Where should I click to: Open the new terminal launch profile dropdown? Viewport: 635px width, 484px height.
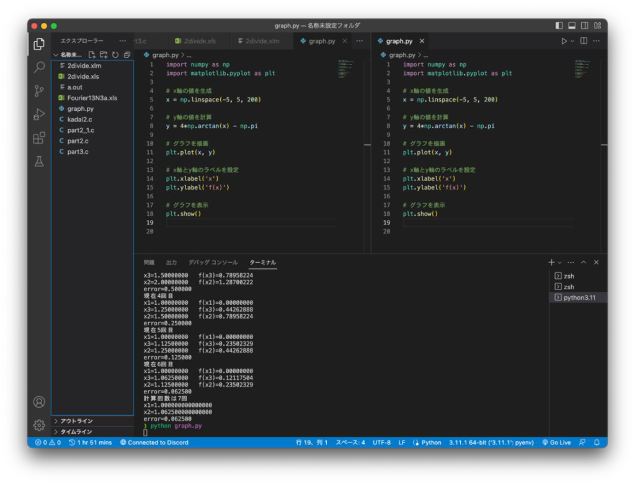[x=560, y=262]
